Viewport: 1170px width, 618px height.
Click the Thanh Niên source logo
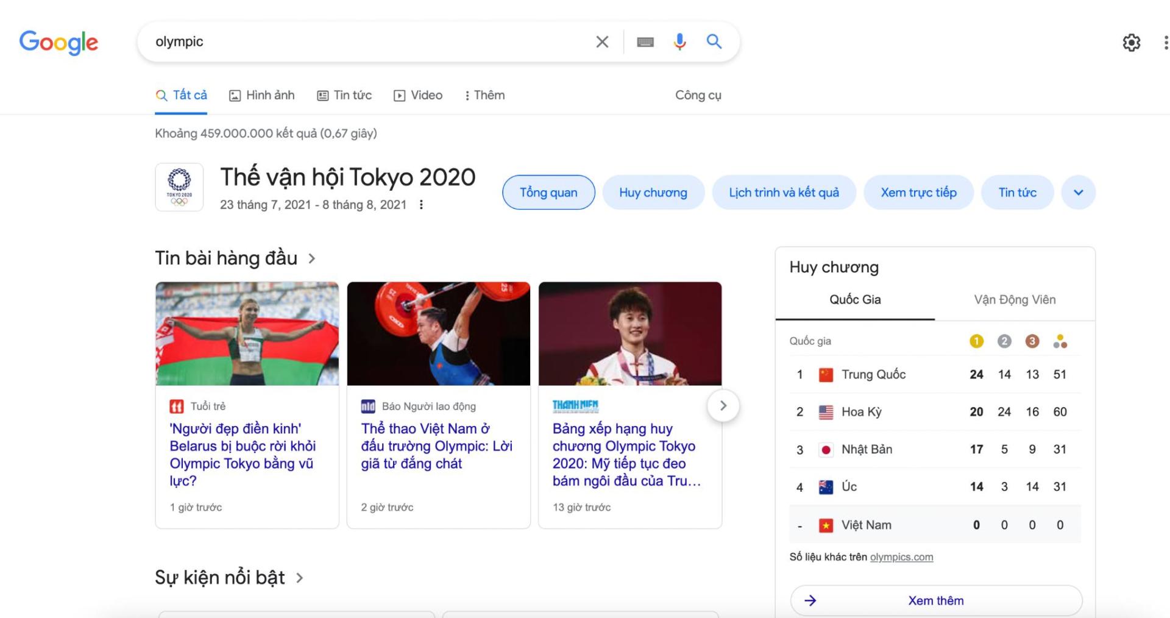(x=575, y=406)
